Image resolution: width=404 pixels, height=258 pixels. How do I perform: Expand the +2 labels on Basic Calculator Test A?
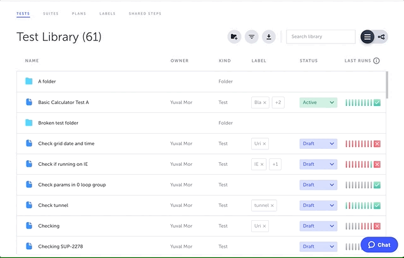(x=278, y=102)
